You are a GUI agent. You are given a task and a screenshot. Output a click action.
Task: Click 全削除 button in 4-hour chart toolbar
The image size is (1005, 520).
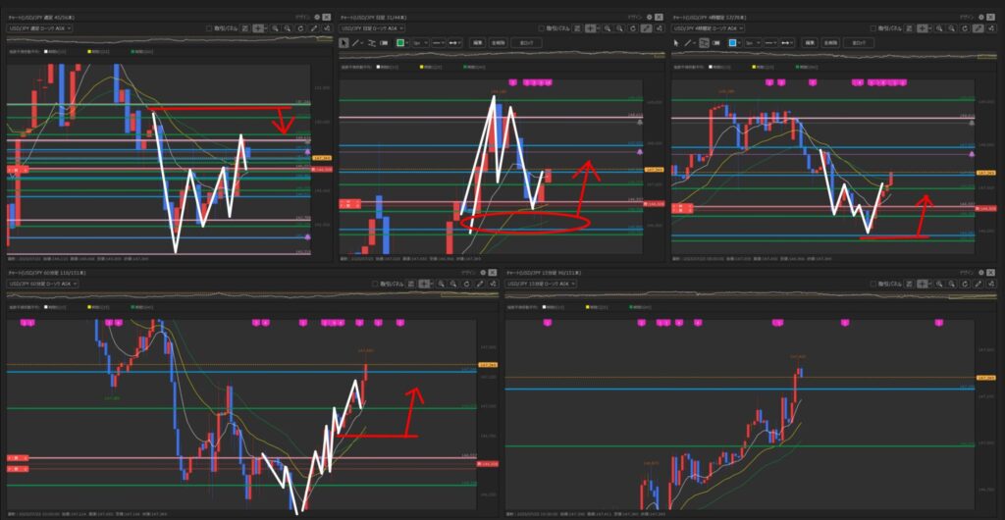click(x=830, y=42)
